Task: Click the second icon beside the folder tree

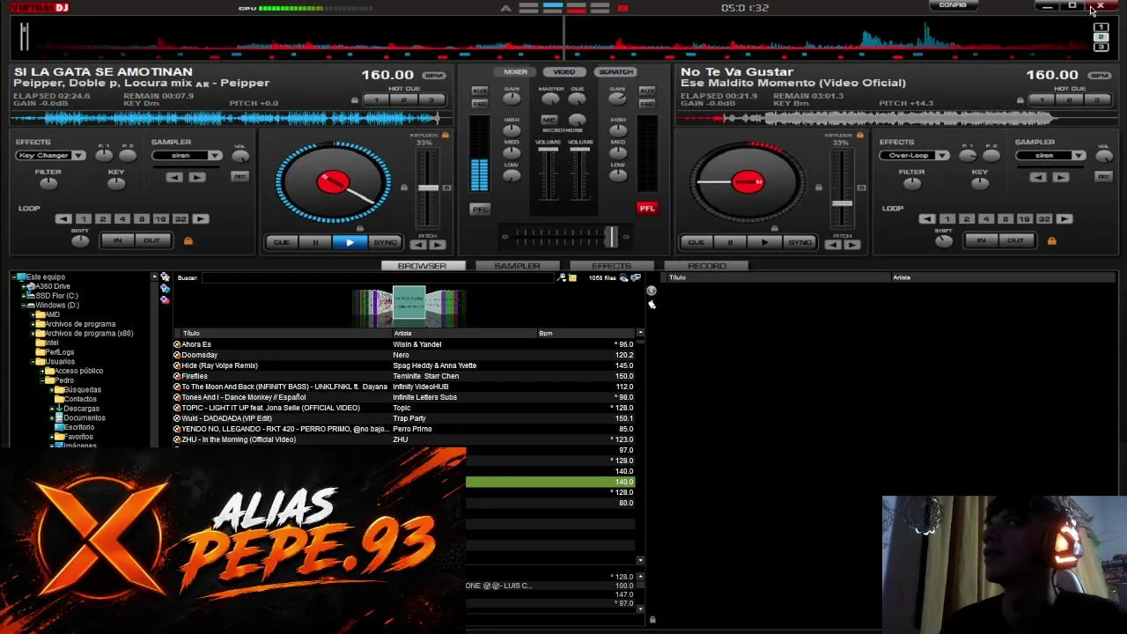Action: tap(165, 288)
